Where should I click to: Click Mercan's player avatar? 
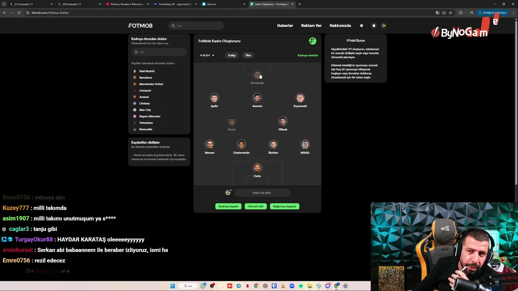(209, 144)
